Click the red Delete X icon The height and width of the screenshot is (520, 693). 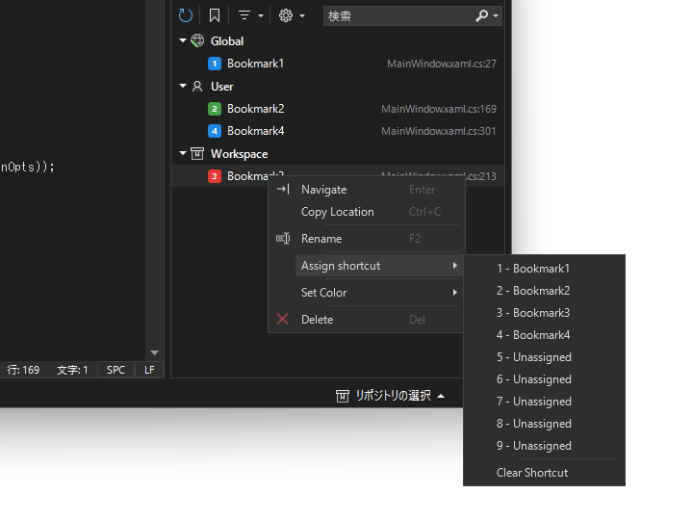[282, 319]
